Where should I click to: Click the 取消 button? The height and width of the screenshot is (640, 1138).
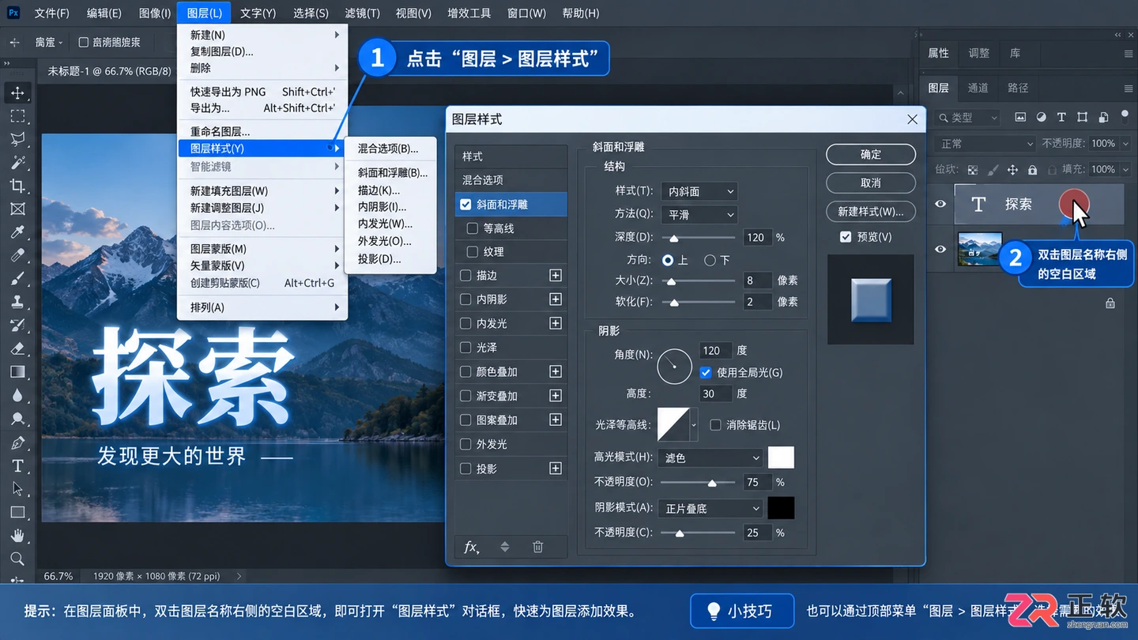(871, 183)
